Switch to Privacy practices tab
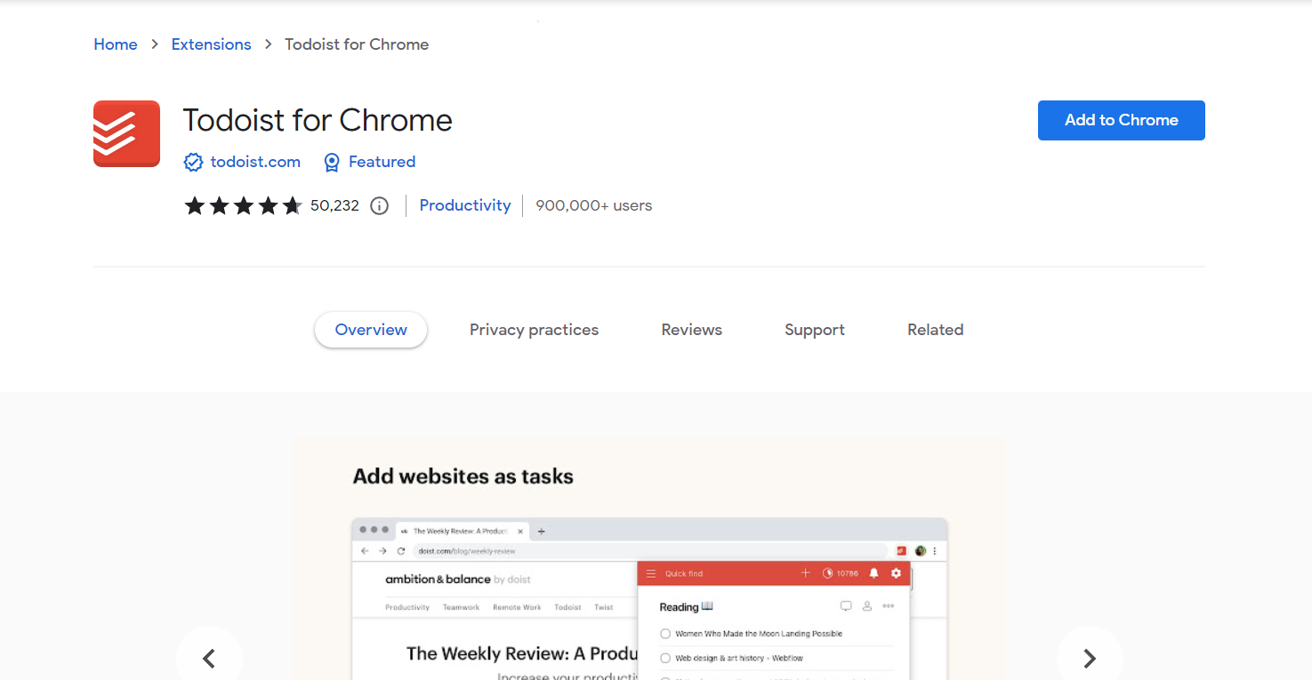 tap(534, 330)
